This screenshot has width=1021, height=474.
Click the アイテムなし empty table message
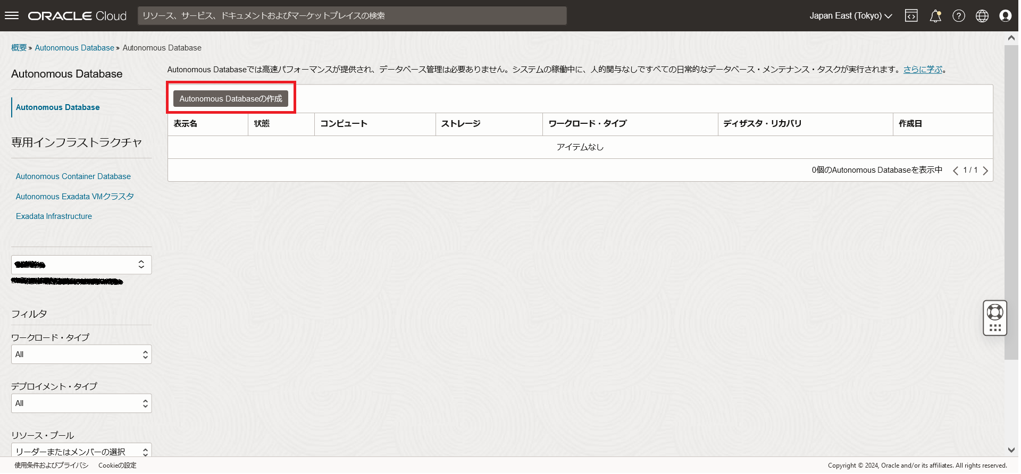tap(580, 147)
